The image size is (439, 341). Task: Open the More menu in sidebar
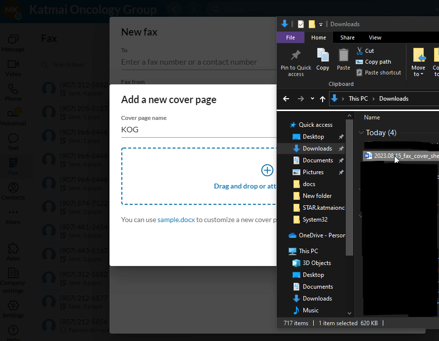(x=13, y=217)
